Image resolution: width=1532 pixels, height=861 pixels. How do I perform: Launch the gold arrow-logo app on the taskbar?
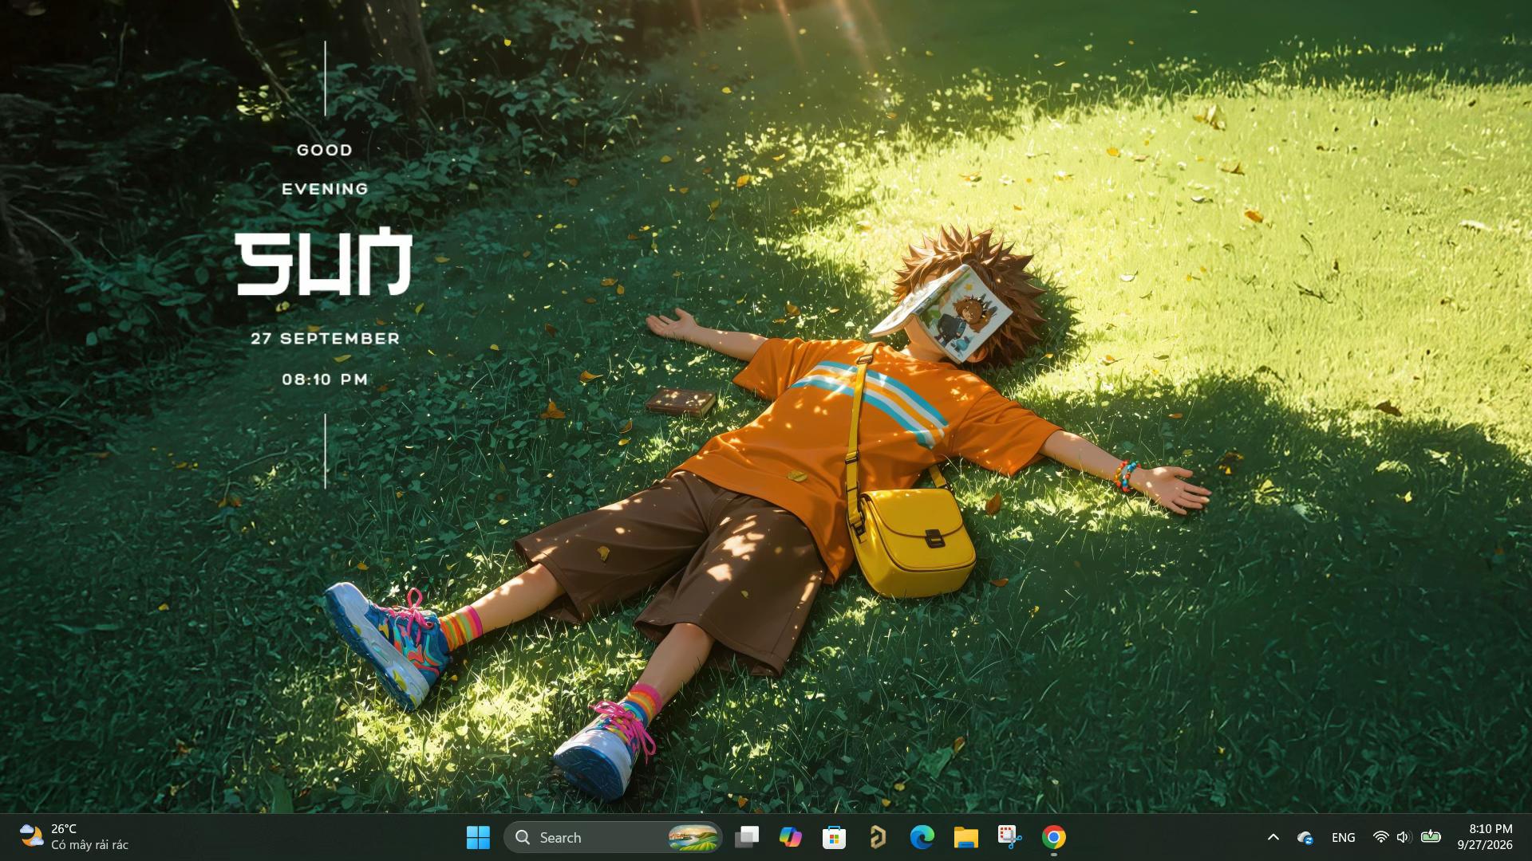tap(878, 837)
